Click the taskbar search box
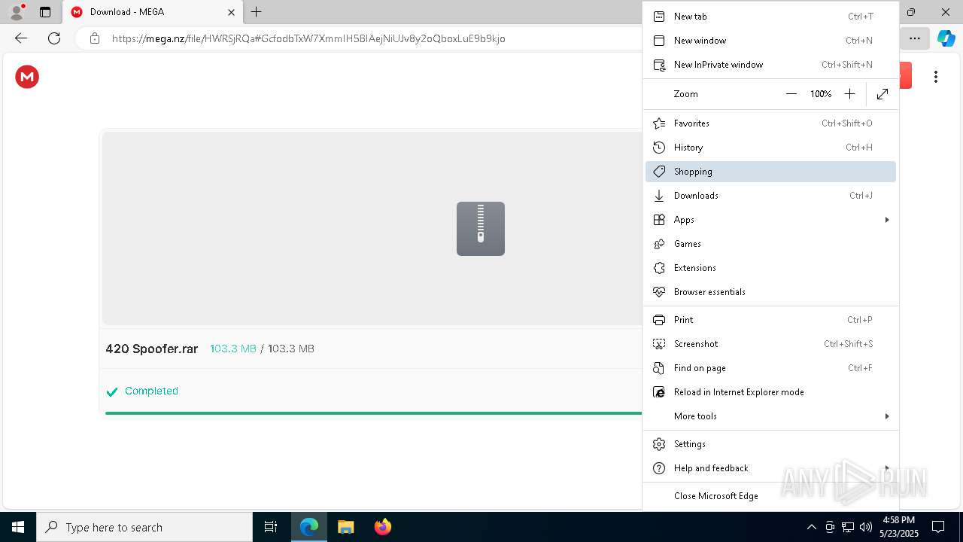 [x=144, y=527]
